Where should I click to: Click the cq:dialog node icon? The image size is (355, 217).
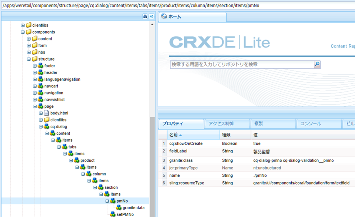pyautogui.click(x=46, y=126)
